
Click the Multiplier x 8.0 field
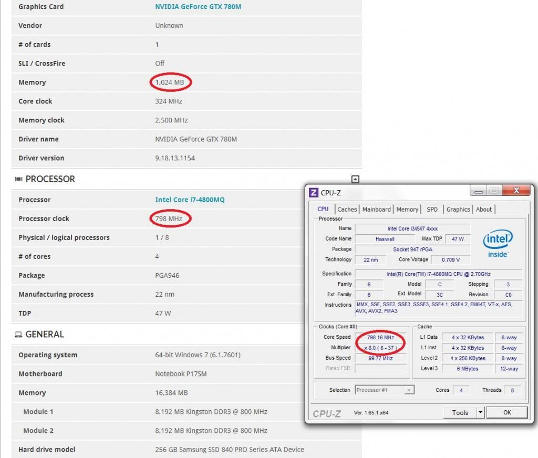pyautogui.click(x=380, y=348)
